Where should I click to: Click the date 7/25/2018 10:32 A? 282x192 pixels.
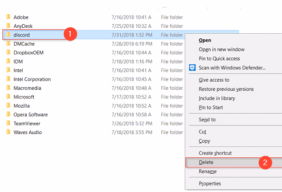pyautogui.click(x=132, y=26)
